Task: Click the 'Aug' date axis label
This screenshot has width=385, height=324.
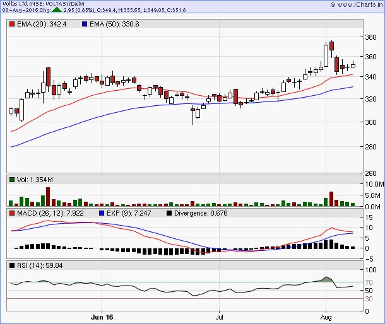Action: pyautogui.click(x=326, y=317)
